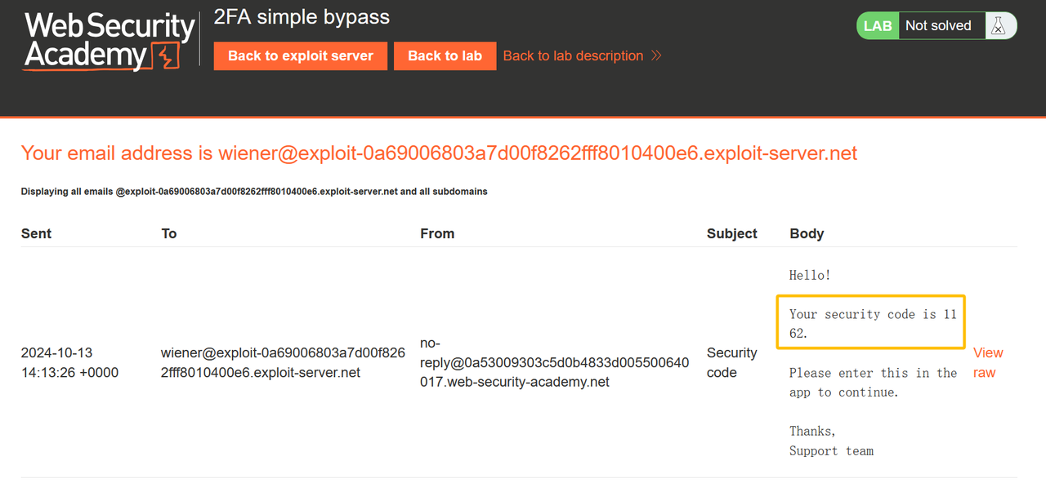The image size is (1046, 483).
Task: Click the Sent column header to sort
Action: coord(36,233)
